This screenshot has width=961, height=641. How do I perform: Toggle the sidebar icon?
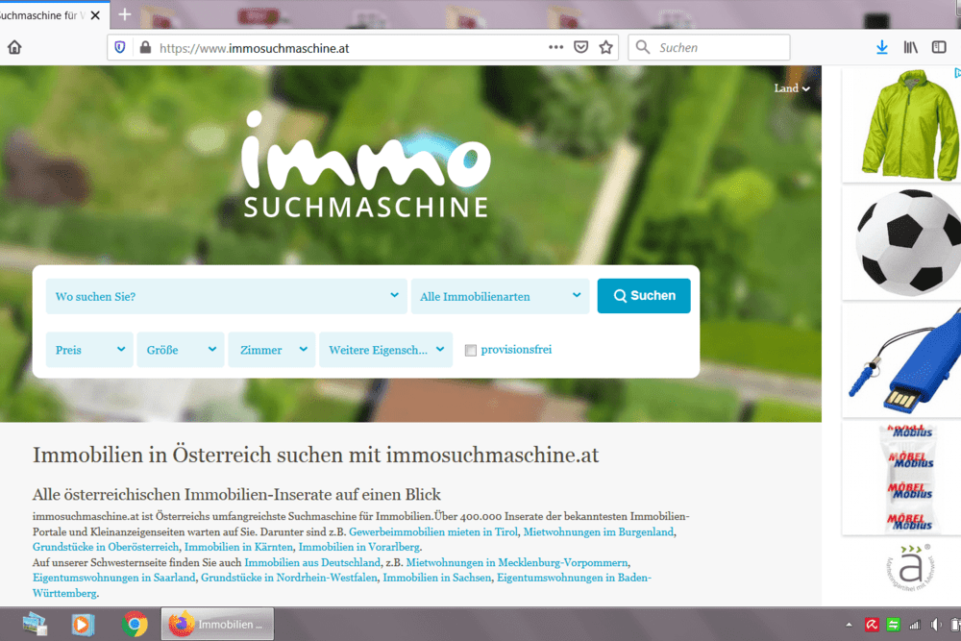(x=939, y=47)
